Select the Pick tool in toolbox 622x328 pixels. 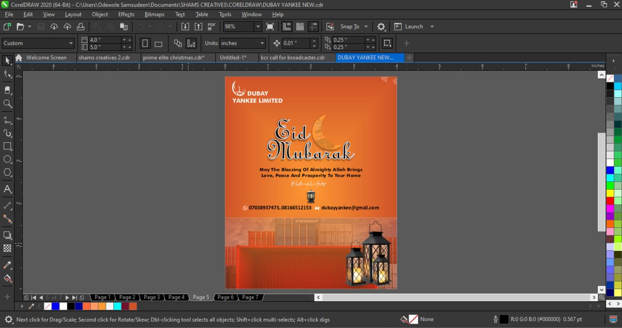7,61
